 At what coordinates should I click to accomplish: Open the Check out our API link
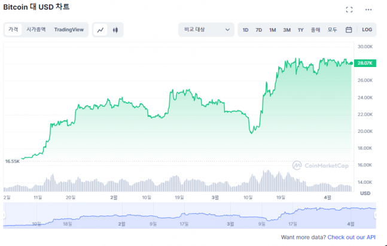pyautogui.click(x=351, y=238)
